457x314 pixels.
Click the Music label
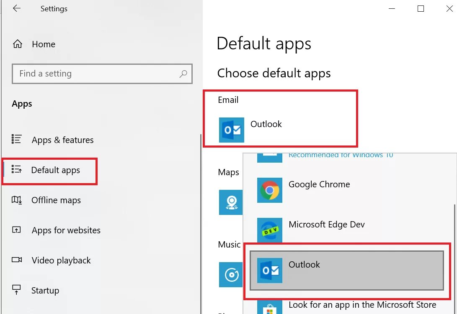pos(230,245)
